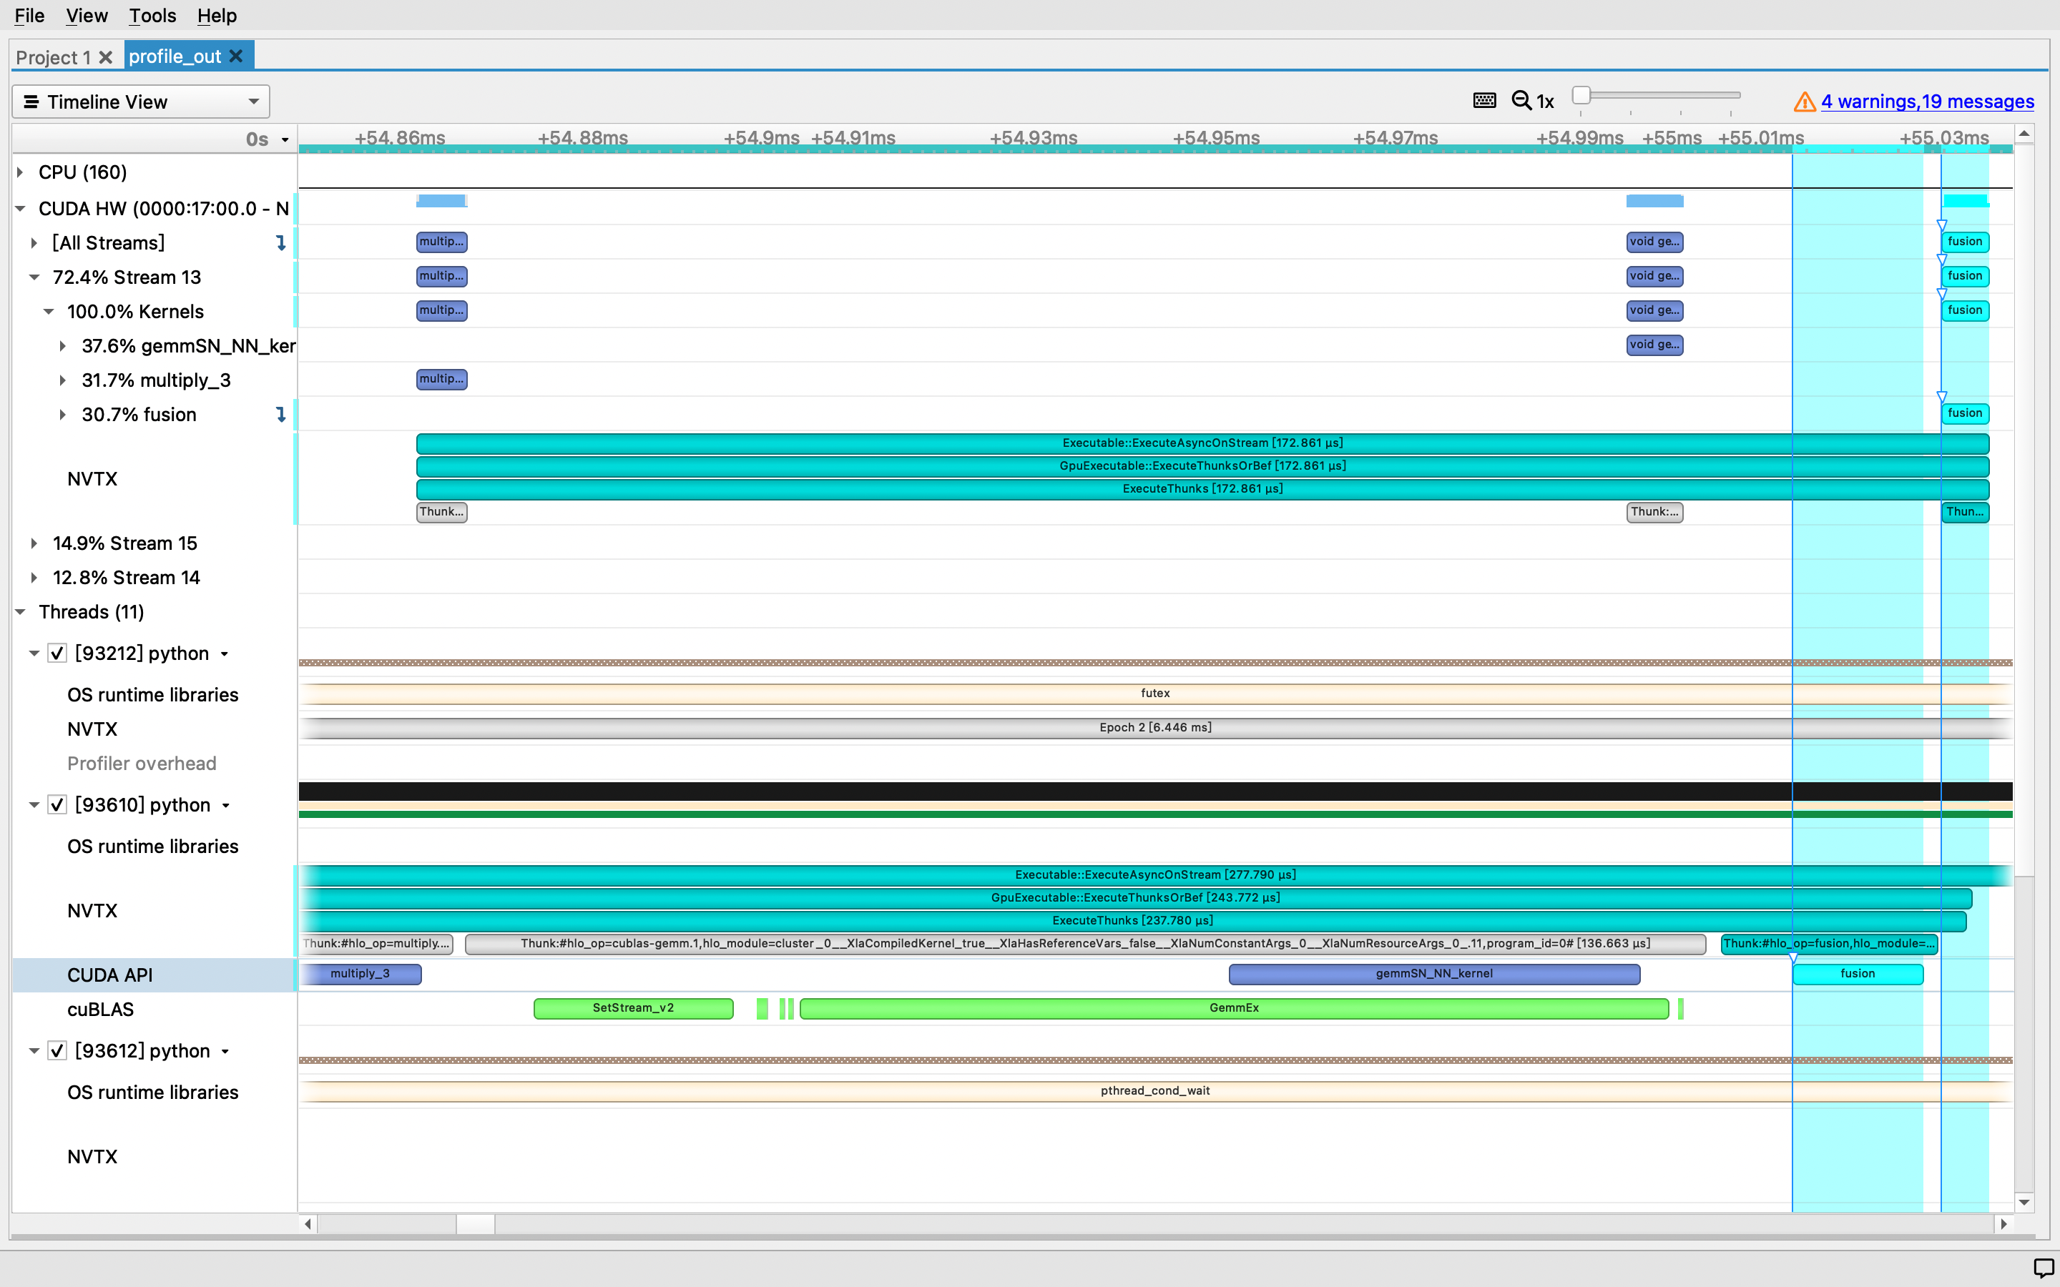Open the Help menu

click(217, 15)
